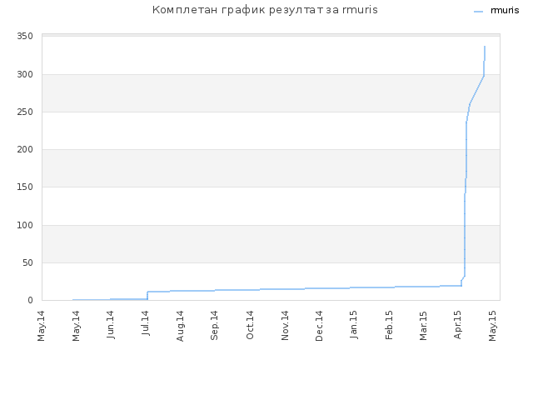The width and height of the screenshot is (533, 400).
Task: Select the 350 y-axis label
Action: 25,36
